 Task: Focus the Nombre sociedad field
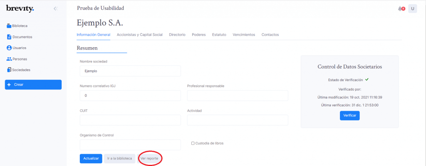tap(130, 71)
